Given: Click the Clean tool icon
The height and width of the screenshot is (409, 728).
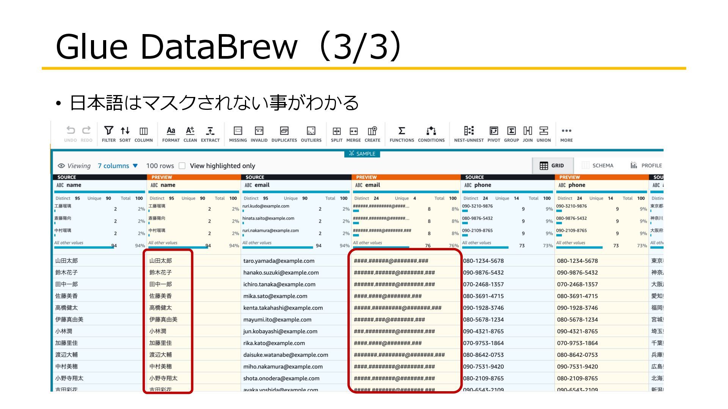Looking at the screenshot, I should [190, 131].
